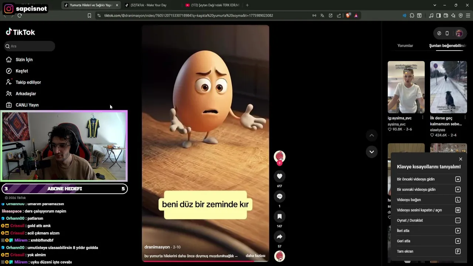Click the Geri atla arrow key

(458, 241)
